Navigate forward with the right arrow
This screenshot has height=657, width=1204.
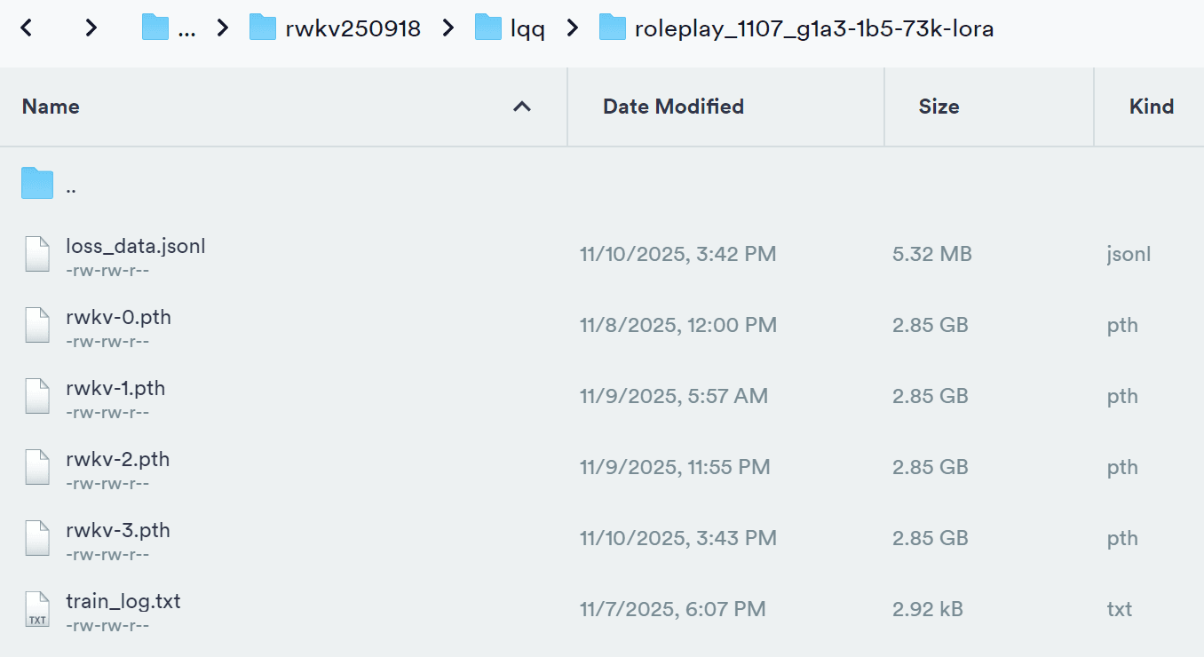[x=90, y=28]
